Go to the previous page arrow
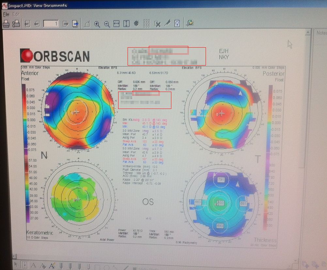 click(37, 24)
